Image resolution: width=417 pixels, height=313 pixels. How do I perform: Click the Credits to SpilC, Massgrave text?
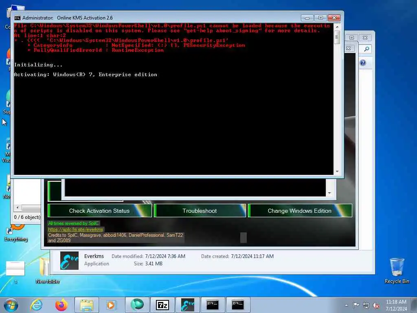115,238
